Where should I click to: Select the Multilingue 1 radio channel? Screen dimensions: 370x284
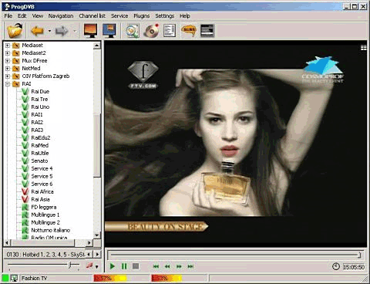pos(45,215)
